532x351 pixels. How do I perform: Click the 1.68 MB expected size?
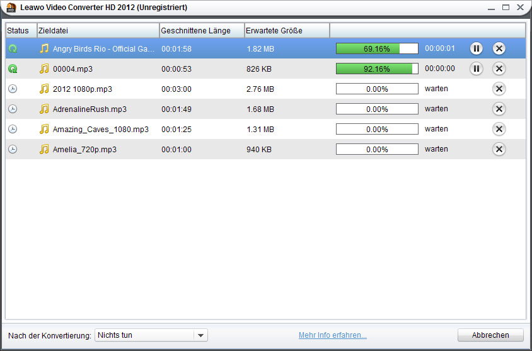coord(260,109)
